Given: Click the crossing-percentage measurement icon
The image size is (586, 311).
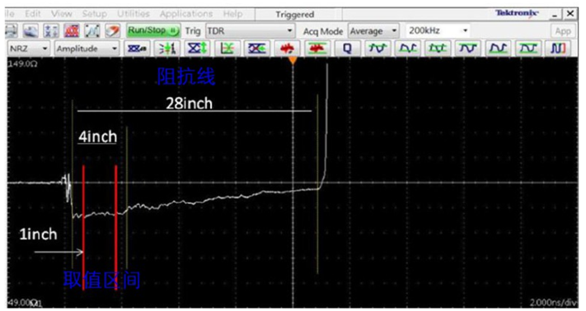Looking at the screenshot, I should click(x=257, y=49).
